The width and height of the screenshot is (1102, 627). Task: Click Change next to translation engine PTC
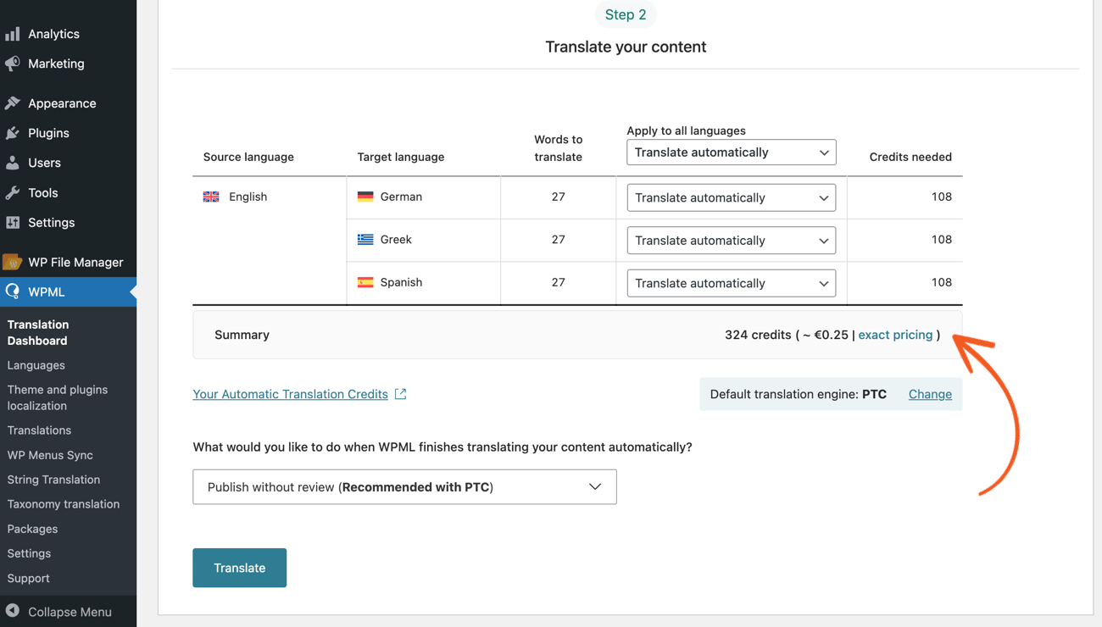[930, 393]
